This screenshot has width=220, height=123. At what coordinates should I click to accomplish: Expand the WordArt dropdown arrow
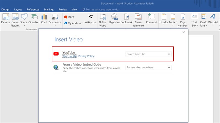tap(213, 25)
